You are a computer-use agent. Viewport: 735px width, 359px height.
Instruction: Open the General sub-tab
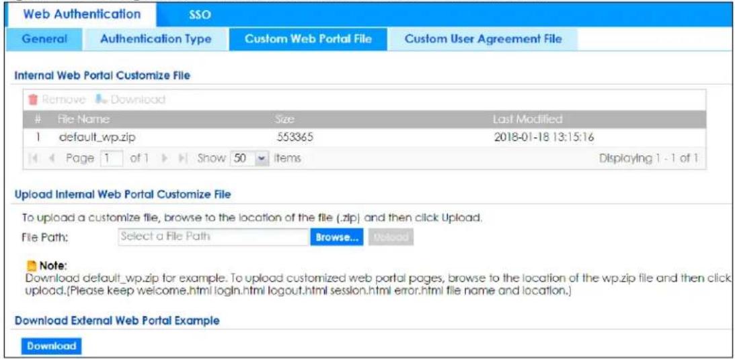tap(44, 40)
